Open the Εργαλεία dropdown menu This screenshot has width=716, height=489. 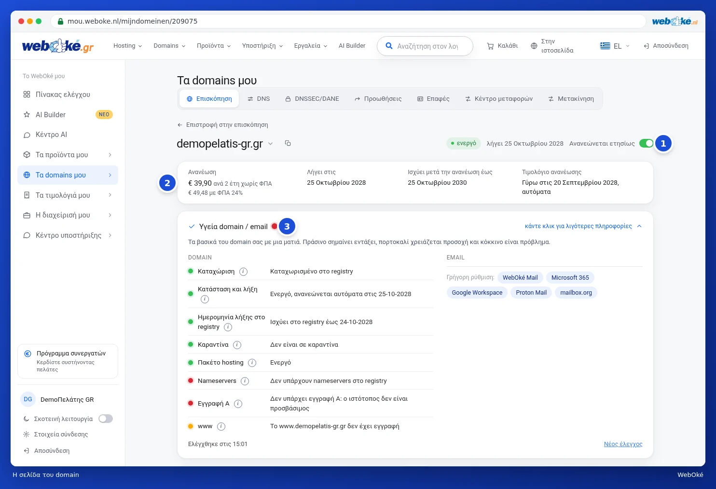point(311,46)
